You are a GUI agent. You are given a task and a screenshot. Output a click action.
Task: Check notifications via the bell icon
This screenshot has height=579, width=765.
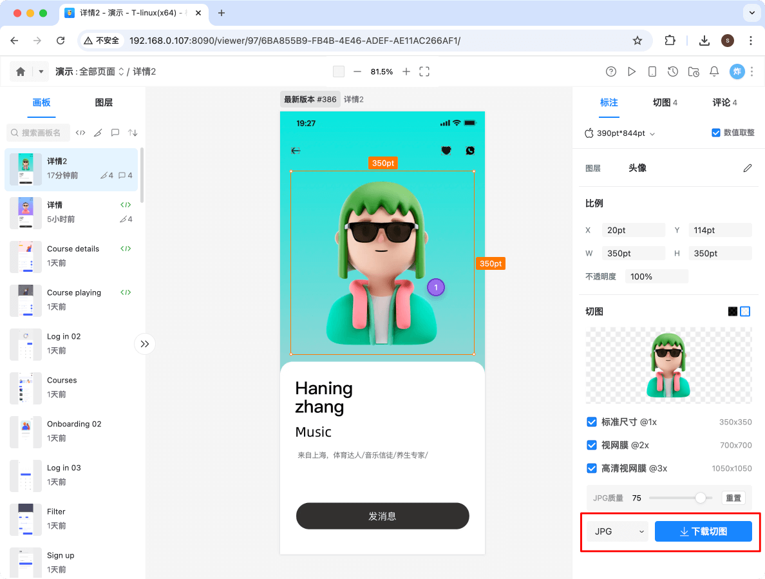(x=714, y=71)
